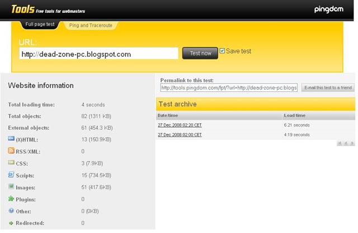Click the Redirected green arrow icon
Image resolution: width=358 pixels, height=233 pixels.
11,223
